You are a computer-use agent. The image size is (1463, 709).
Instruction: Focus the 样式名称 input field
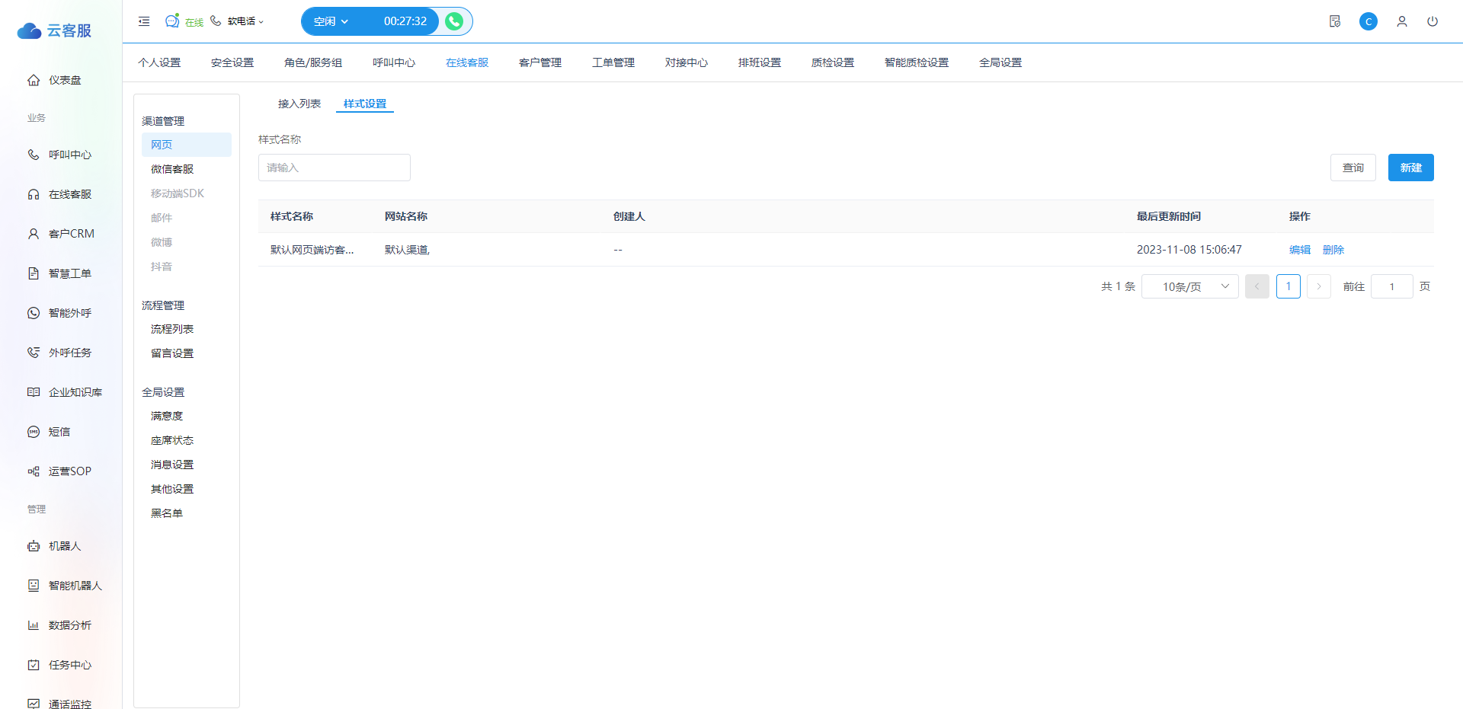[x=335, y=168]
